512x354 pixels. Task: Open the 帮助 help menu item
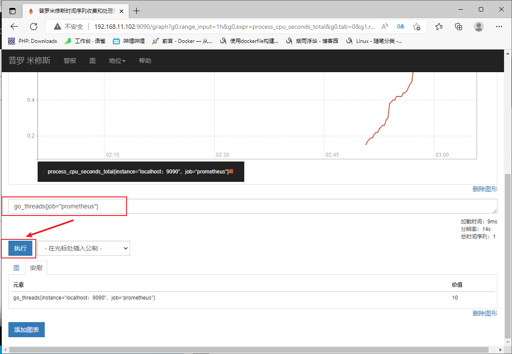click(145, 61)
